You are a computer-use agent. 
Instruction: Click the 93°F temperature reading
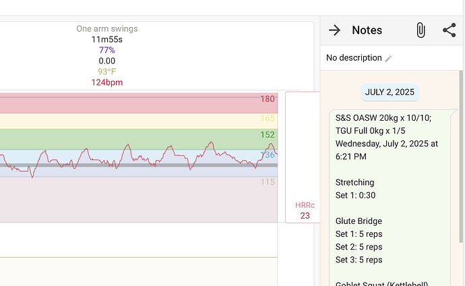[x=106, y=71]
